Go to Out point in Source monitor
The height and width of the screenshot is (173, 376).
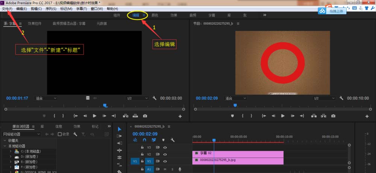click(x=114, y=116)
